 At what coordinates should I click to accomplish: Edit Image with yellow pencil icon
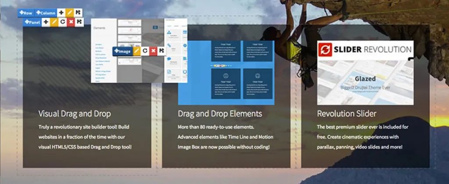(136, 51)
